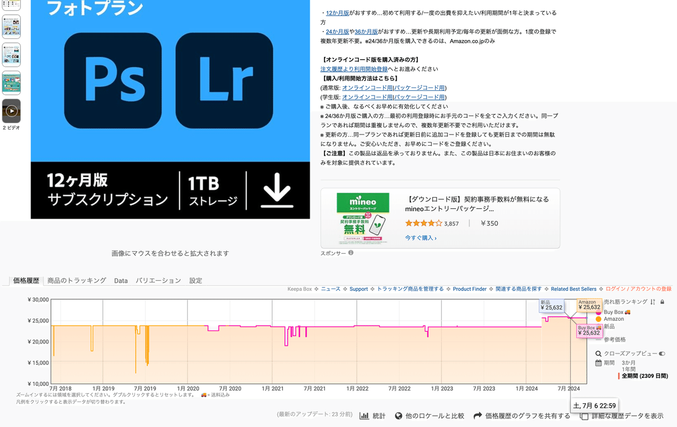Viewport: 677px width, 427px height.
Task: Open the mineo エントリーパッケージ ad title
Action: click(477, 204)
